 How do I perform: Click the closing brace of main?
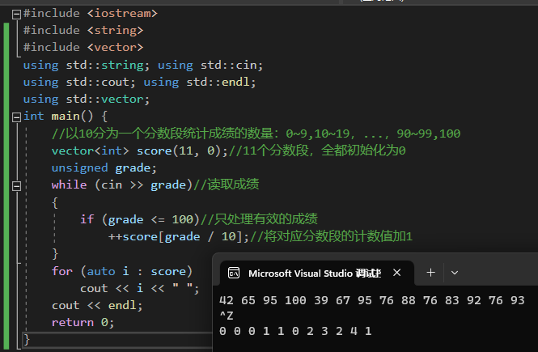point(27,340)
